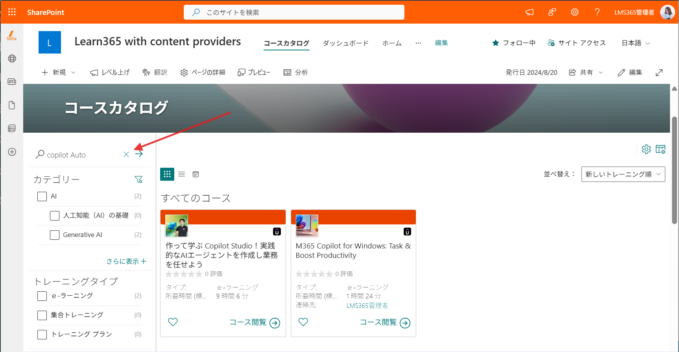
Task: Switch to calendar view
Action: click(196, 174)
